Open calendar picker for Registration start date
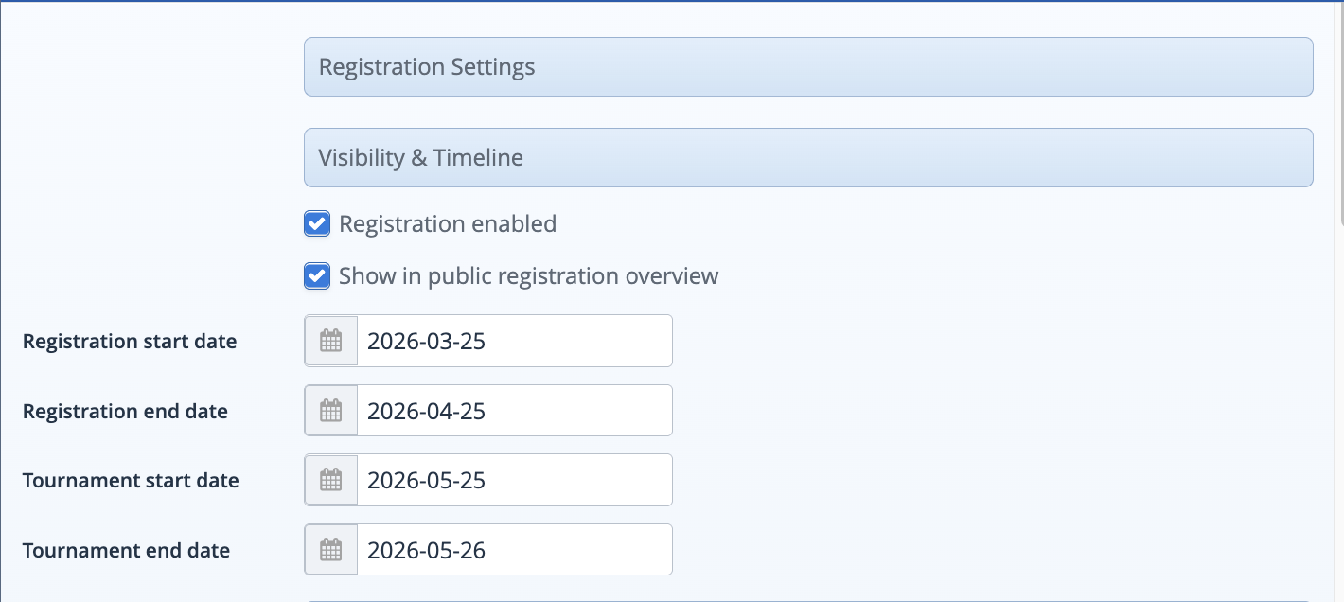 pos(330,341)
